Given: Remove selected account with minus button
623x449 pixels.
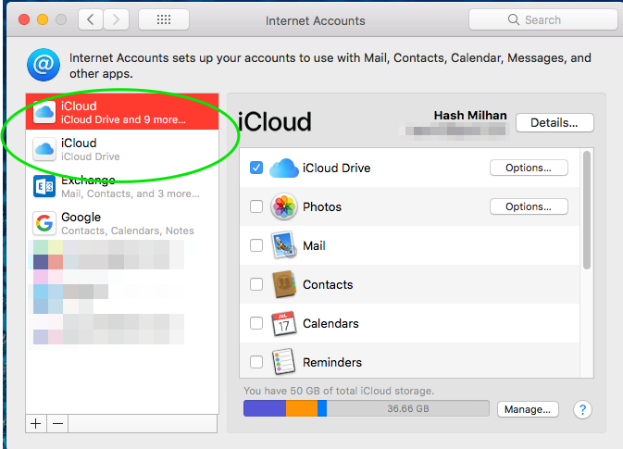Looking at the screenshot, I should [57, 424].
